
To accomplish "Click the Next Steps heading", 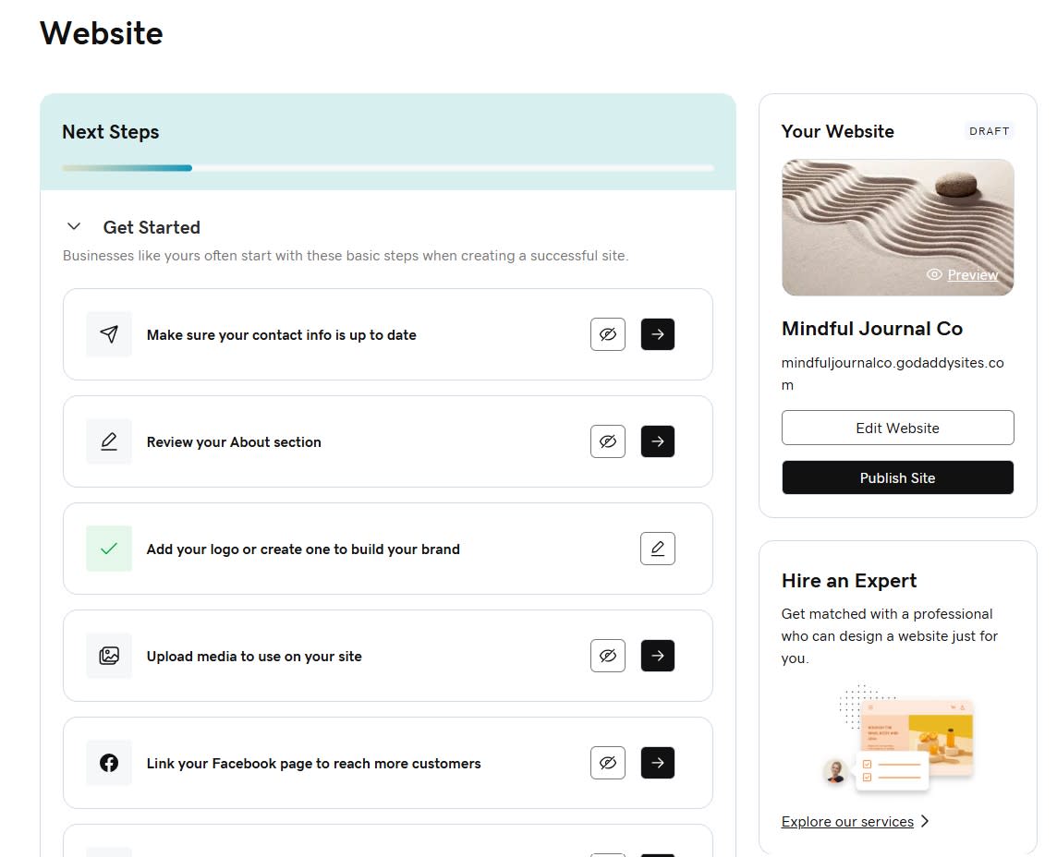I will point(111,131).
